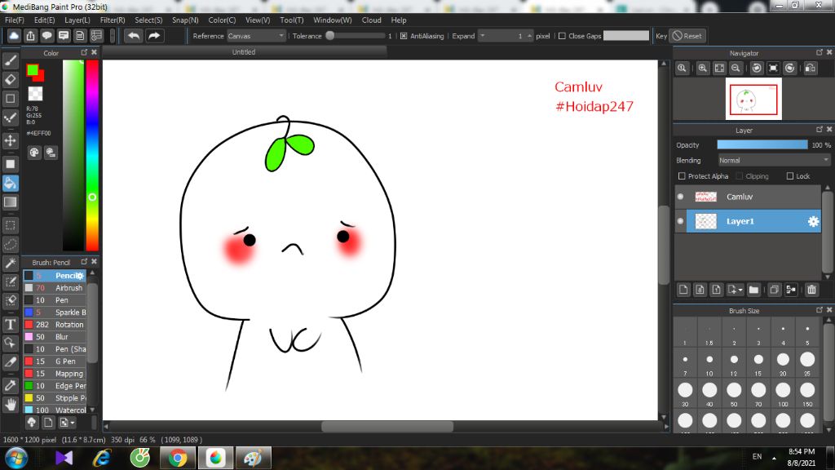Select the Watercolor brush
The image size is (835, 470).
(x=55, y=410)
